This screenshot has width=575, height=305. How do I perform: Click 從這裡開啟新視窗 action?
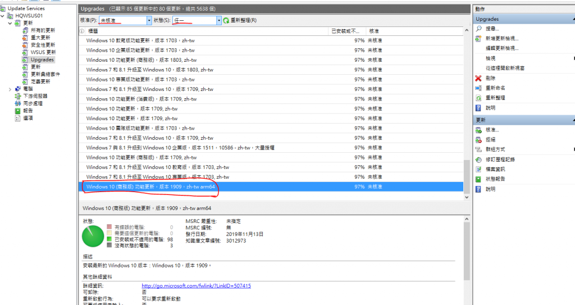[505, 69]
